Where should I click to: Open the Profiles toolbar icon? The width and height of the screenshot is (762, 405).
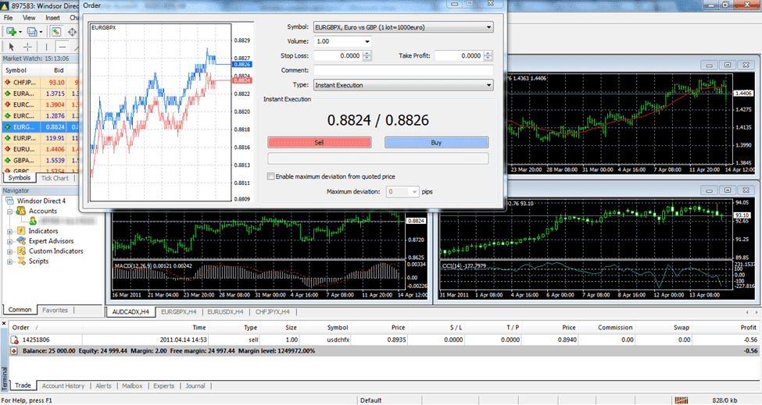[33, 32]
